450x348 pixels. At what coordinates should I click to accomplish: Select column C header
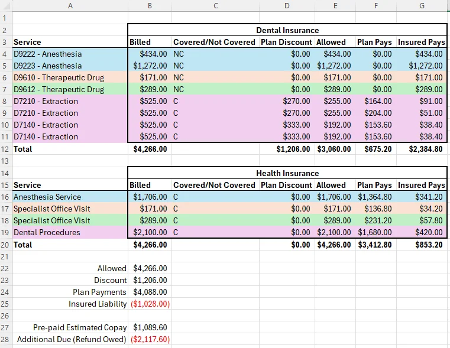pyautogui.click(x=215, y=6)
